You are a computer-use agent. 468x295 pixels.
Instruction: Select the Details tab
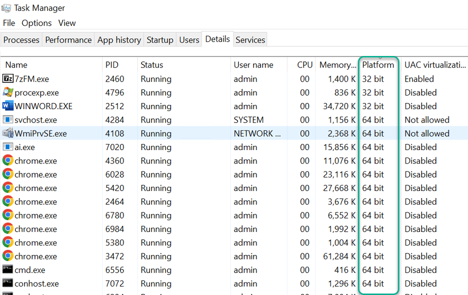coord(217,39)
